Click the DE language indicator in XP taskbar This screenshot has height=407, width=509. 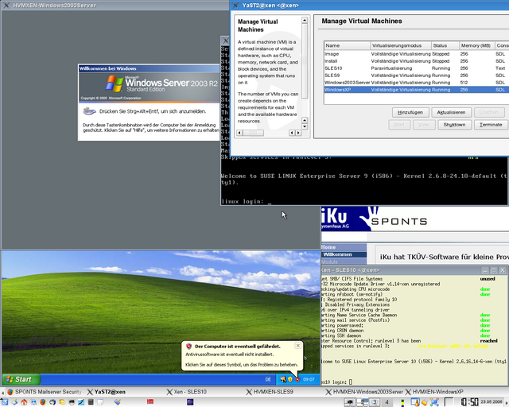pos(268,379)
